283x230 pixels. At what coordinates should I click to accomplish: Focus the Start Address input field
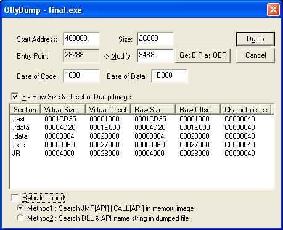81,39
